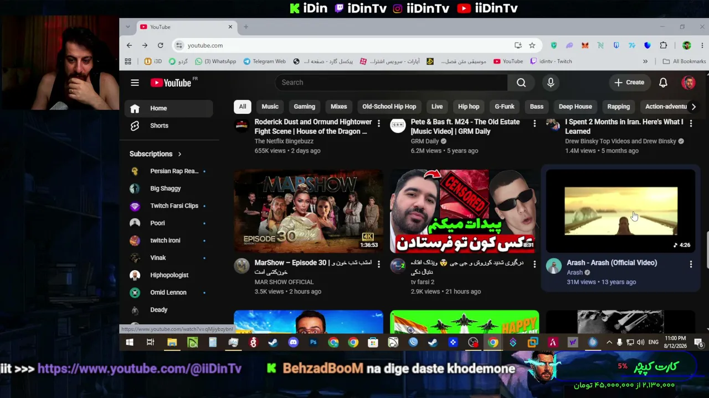The image size is (709, 398).
Task: Click the YouTube search input field
Action: 391,82
